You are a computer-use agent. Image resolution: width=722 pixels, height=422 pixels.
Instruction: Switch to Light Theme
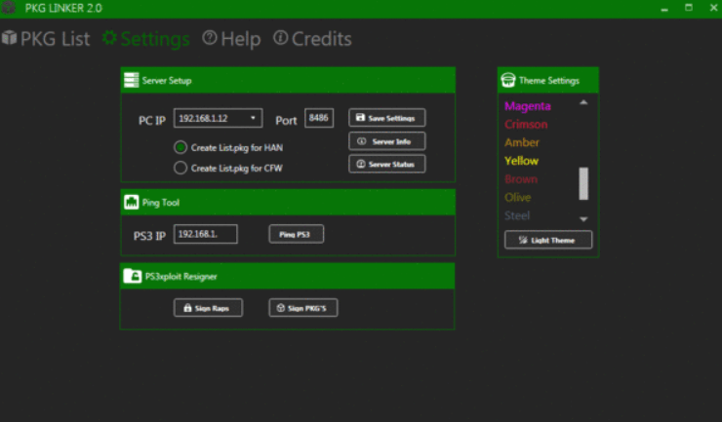click(548, 240)
